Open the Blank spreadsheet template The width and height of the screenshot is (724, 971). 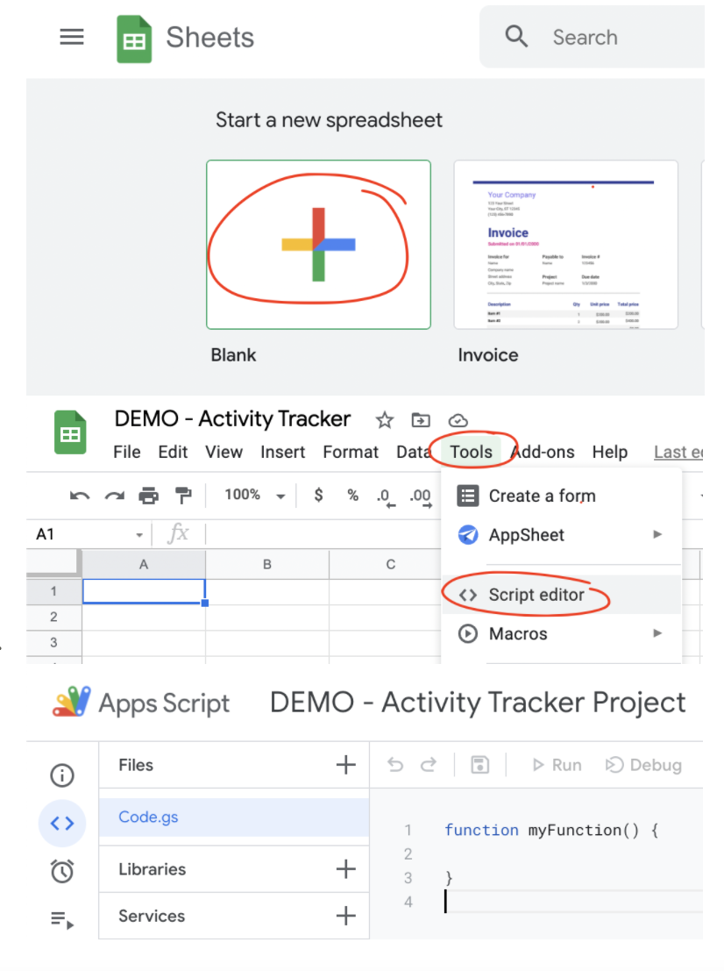317,244
